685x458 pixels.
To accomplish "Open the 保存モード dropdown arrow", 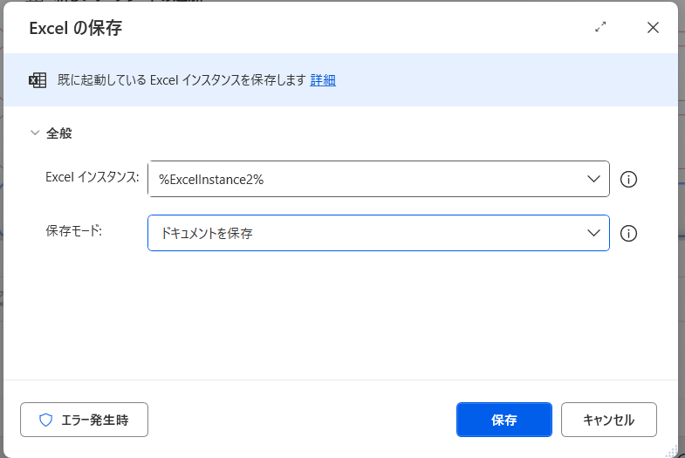I will (593, 233).
